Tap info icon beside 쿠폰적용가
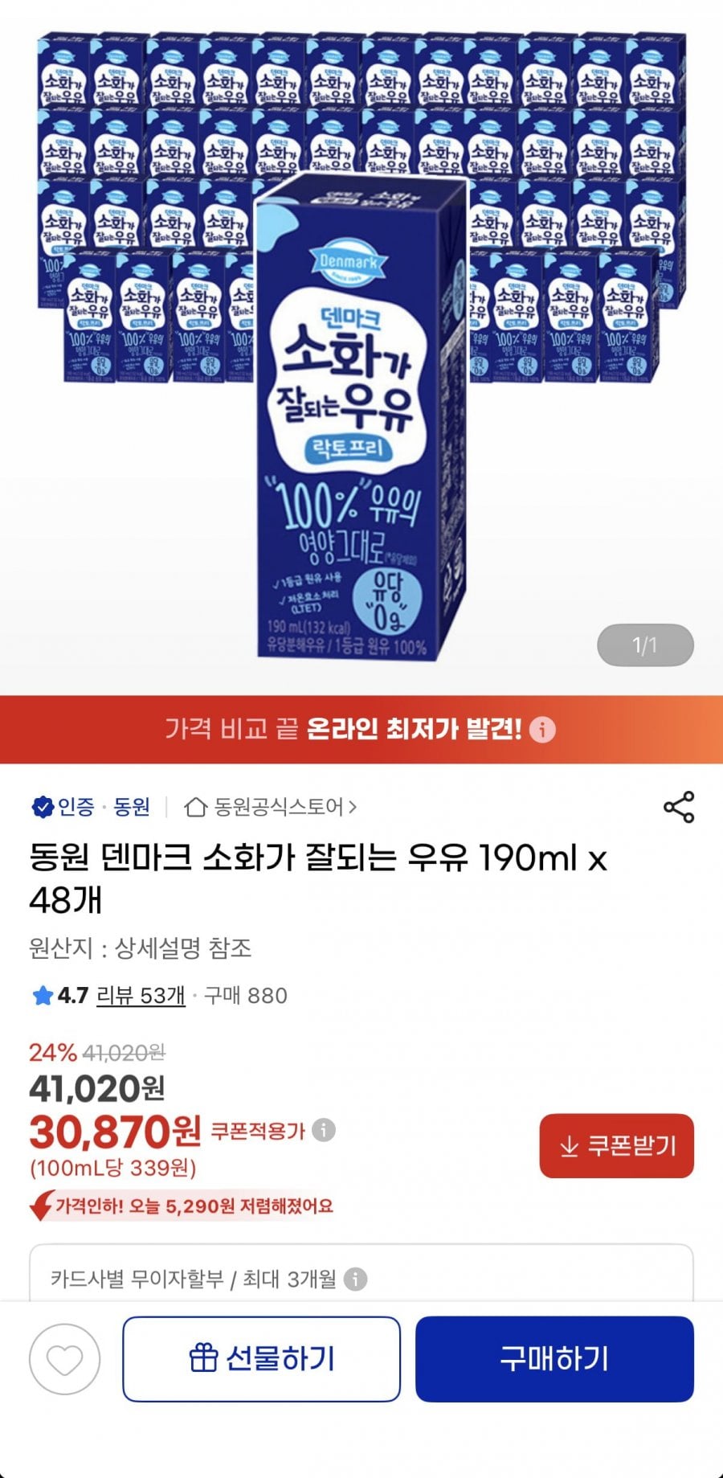 [323, 1130]
